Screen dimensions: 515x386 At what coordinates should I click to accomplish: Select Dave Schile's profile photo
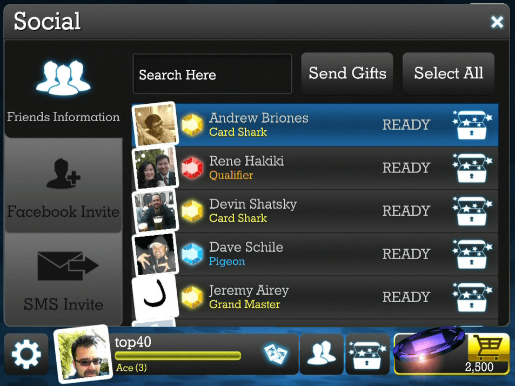click(x=155, y=254)
